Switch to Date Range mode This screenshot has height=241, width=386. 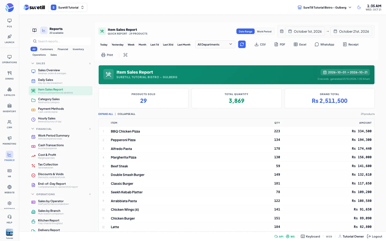click(245, 32)
